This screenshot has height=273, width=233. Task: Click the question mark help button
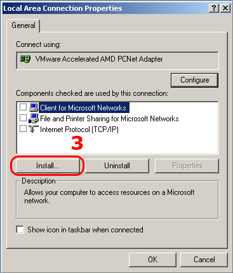point(214,8)
